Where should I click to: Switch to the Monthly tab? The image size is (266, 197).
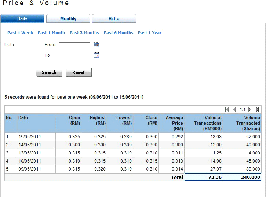click(x=68, y=19)
